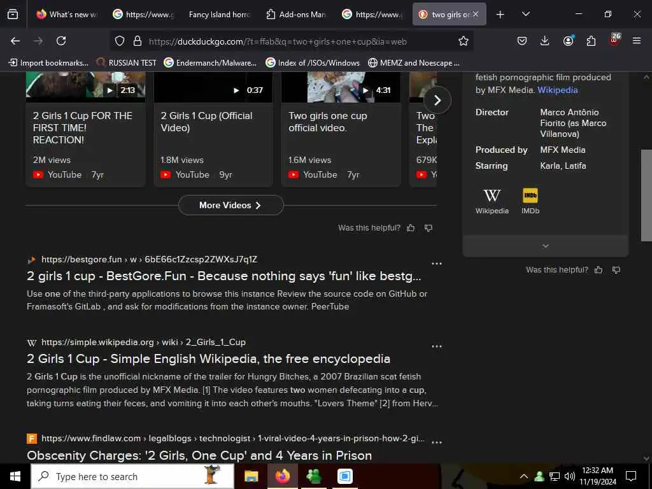
Task: Open the Endermanch/Malware bookmark
Action: 210,63
